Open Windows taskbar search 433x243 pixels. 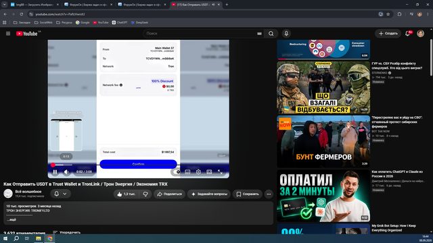[x=16, y=238]
